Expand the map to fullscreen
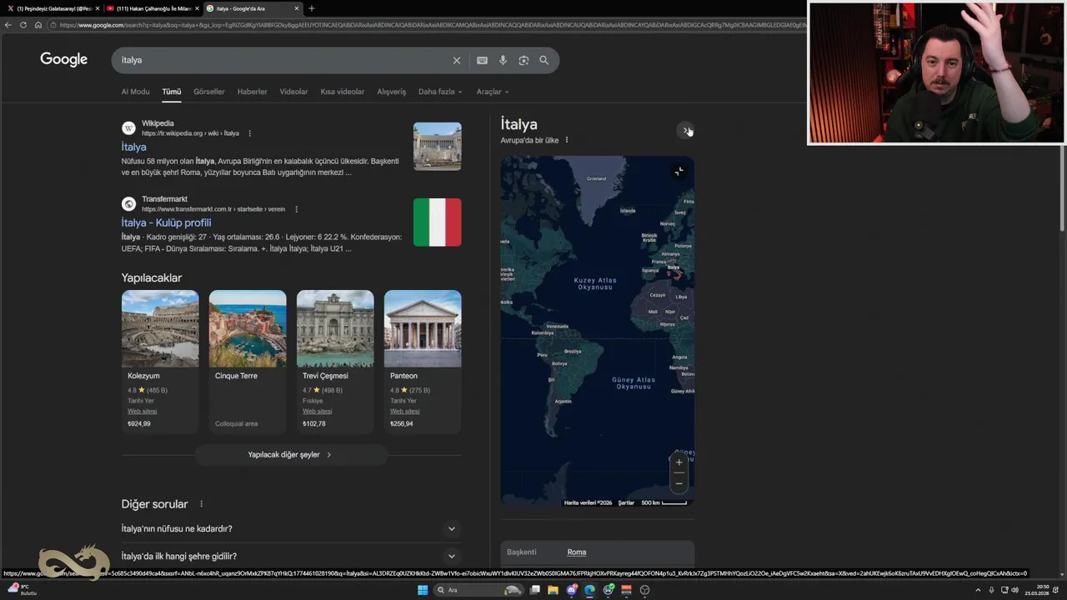This screenshot has width=1067, height=600. (679, 171)
